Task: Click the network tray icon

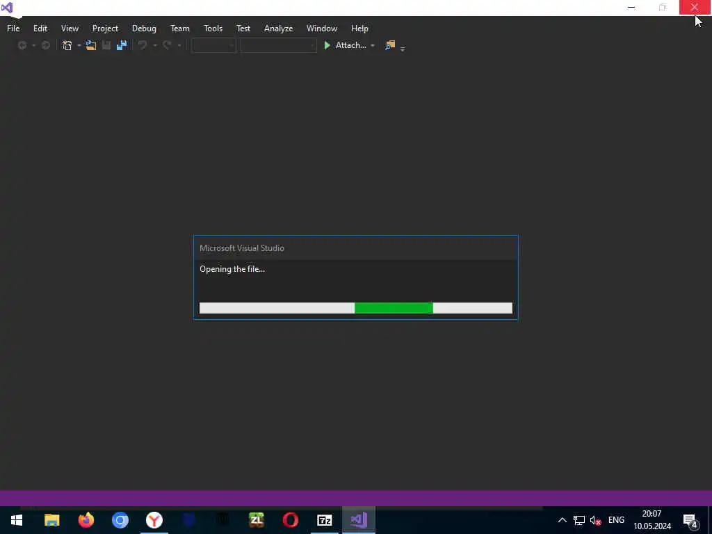Action: pos(579,520)
